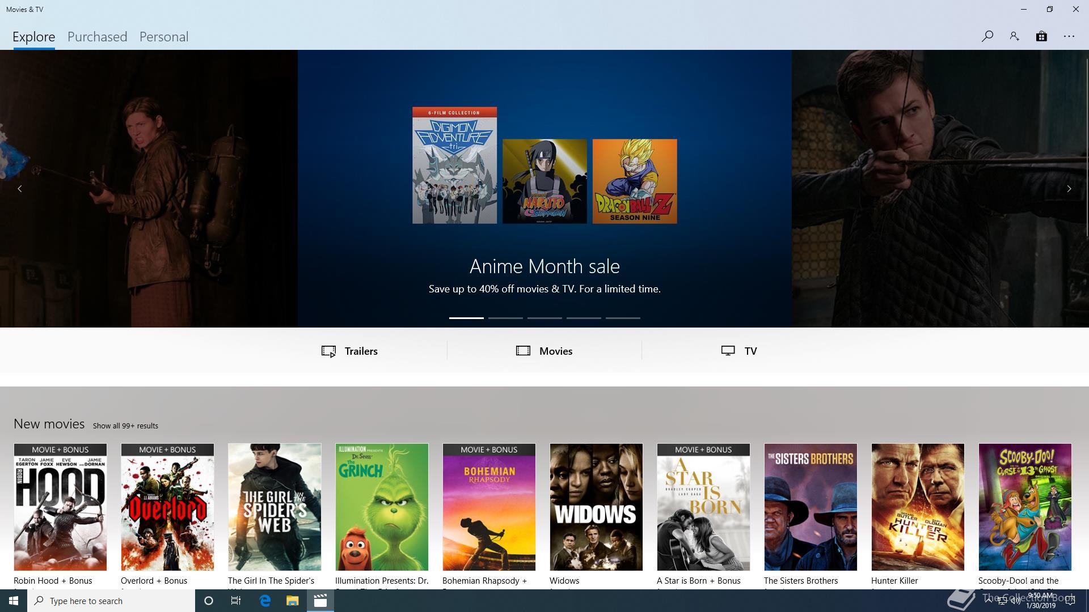Select the second carousel page indicator
This screenshot has height=612, width=1089.
505,318
